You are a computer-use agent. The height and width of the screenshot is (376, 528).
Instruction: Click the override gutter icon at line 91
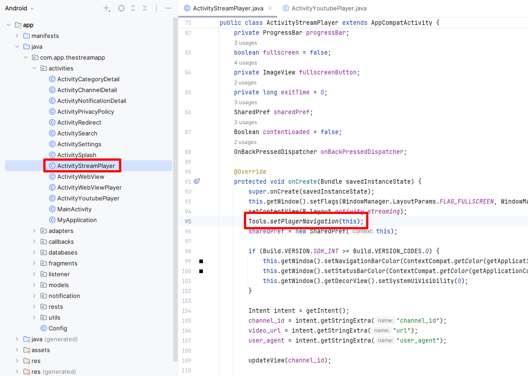point(197,181)
